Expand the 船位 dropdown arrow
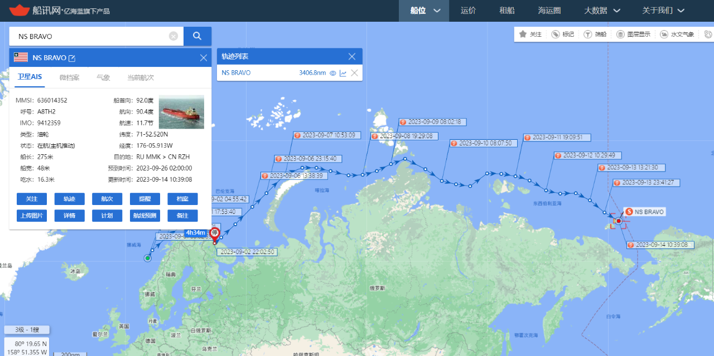The height and width of the screenshot is (356, 714). [x=437, y=11]
